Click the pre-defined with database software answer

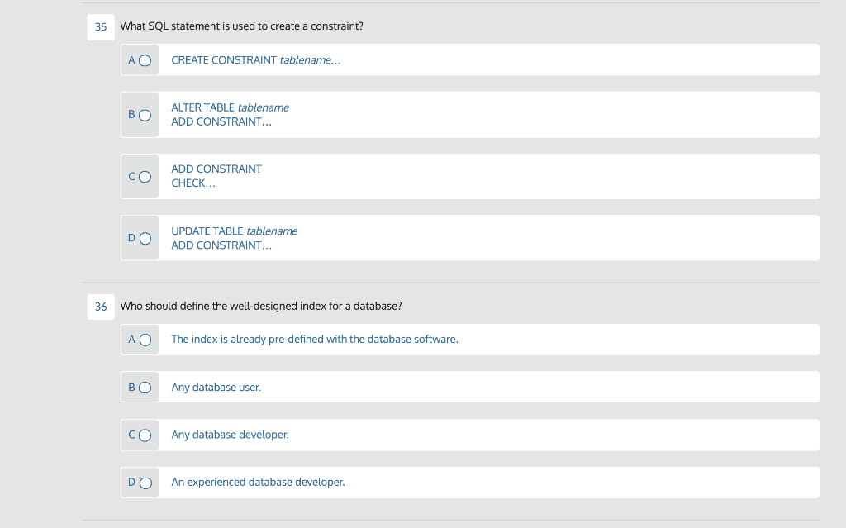tap(315, 339)
